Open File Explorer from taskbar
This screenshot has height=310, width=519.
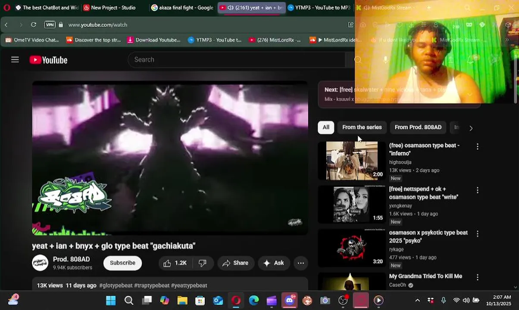(x=182, y=301)
